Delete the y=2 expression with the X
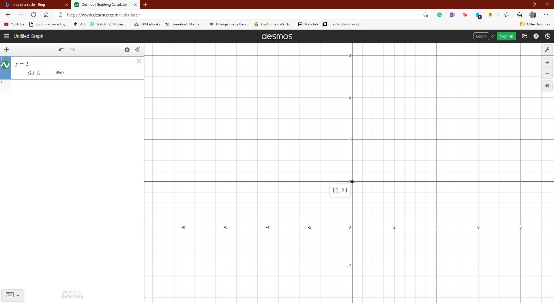This screenshot has width=554, height=303. 139,61
